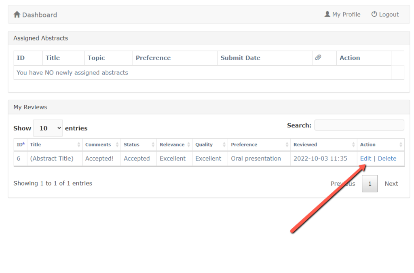This screenshot has width=414, height=273.
Task: Click the '2022-10-03 11:35' reviewed date
Action: click(x=320, y=159)
